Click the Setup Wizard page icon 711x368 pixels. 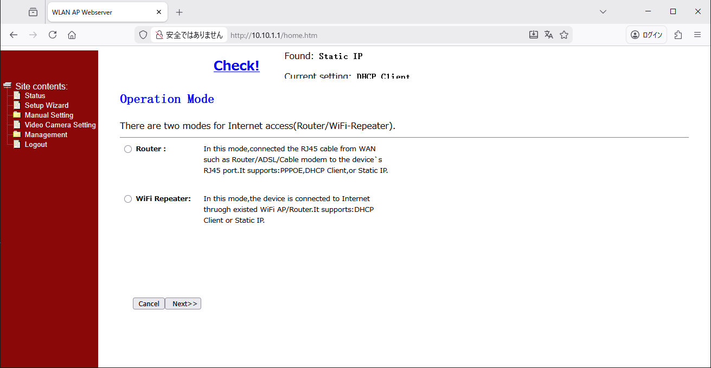click(17, 105)
